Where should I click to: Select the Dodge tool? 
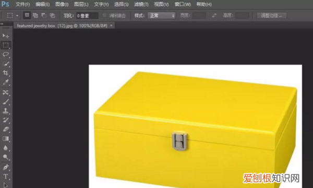[6, 157]
